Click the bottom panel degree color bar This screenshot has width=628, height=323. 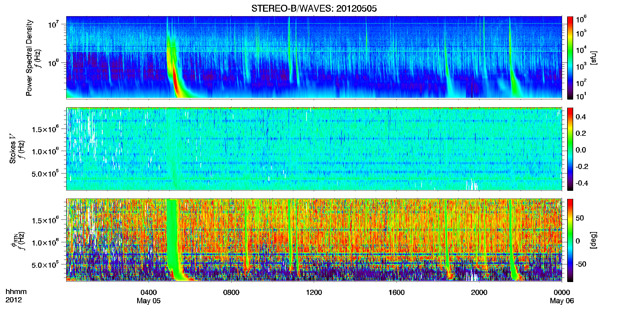[x=570, y=240]
